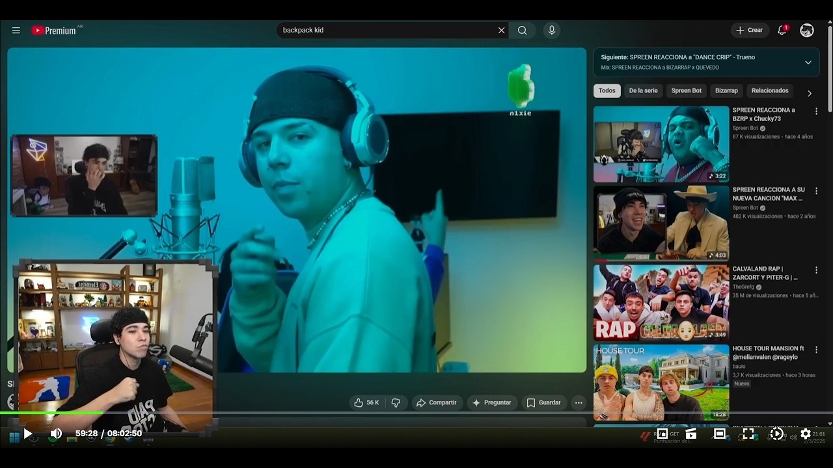The image size is (833, 468).
Task: Select the 'De la serie' chip
Action: [643, 91]
